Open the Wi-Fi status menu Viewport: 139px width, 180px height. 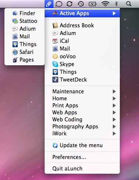[x=105, y=4]
